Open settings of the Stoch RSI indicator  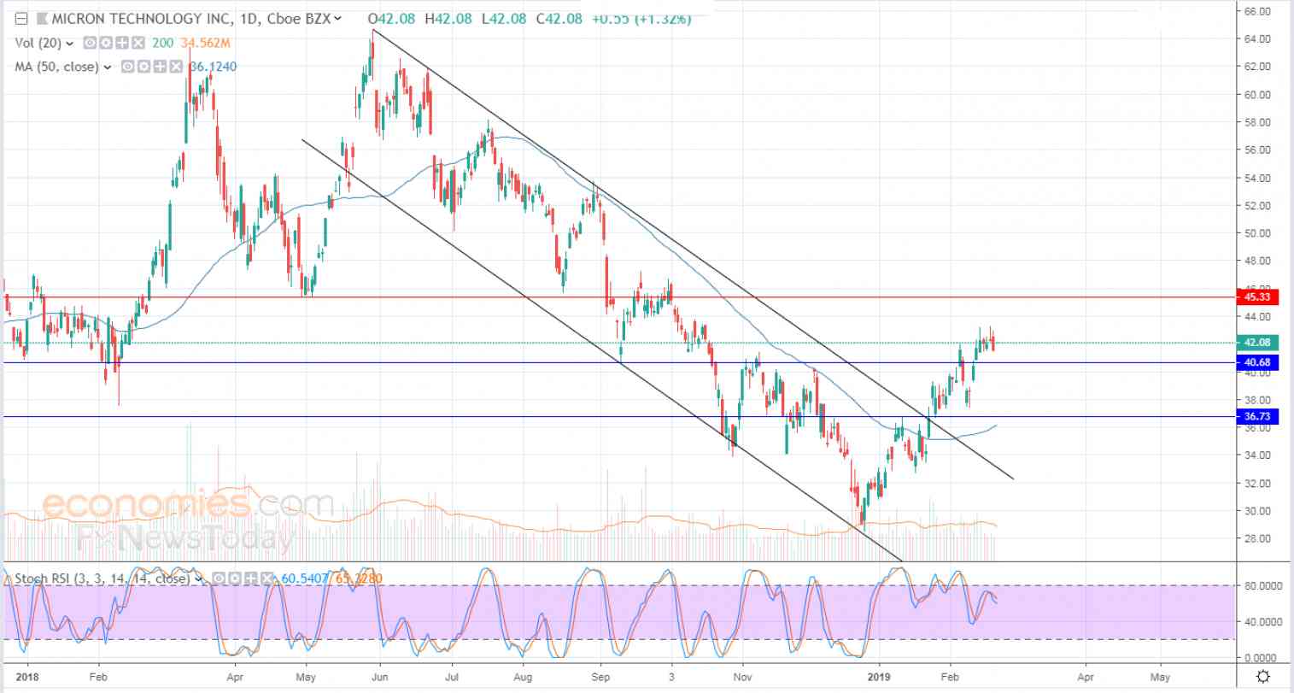point(235,578)
